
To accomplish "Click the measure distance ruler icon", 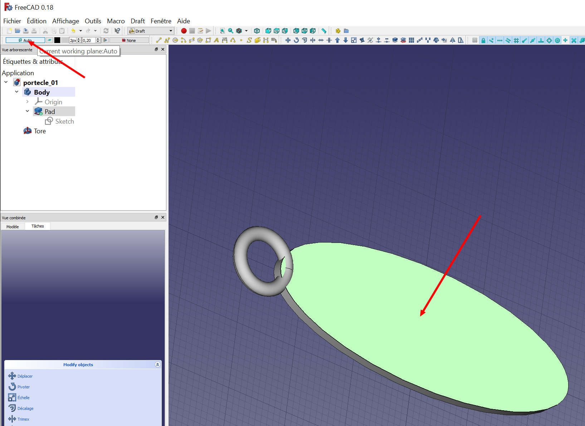I will click(324, 31).
